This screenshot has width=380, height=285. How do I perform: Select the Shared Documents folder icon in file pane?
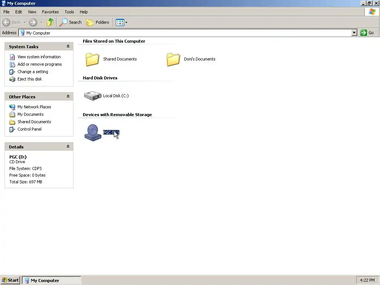(x=92, y=59)
